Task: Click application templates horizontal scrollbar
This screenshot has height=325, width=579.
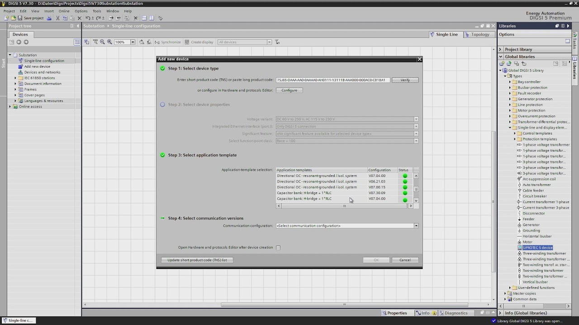Action: point(345,206)
